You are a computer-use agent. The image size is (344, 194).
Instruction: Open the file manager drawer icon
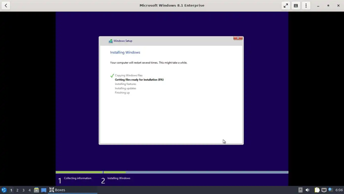tap(36, 190)
